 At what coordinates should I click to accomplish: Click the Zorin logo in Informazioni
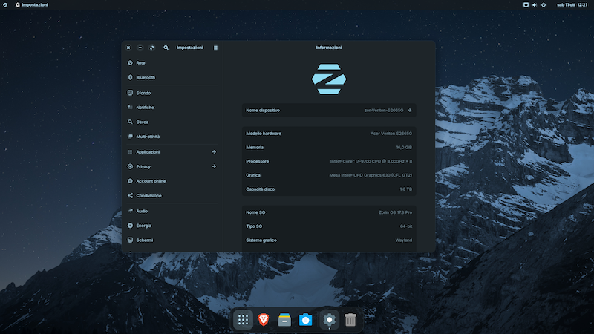(329, 79)
